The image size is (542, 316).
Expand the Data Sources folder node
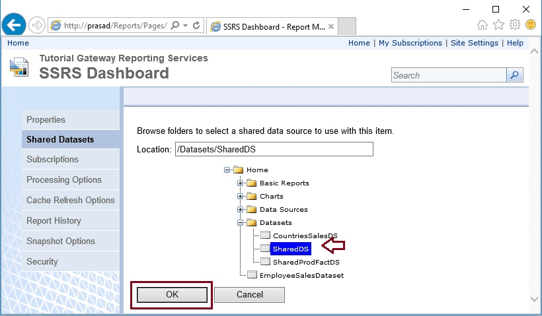click(x=240, y=209)
